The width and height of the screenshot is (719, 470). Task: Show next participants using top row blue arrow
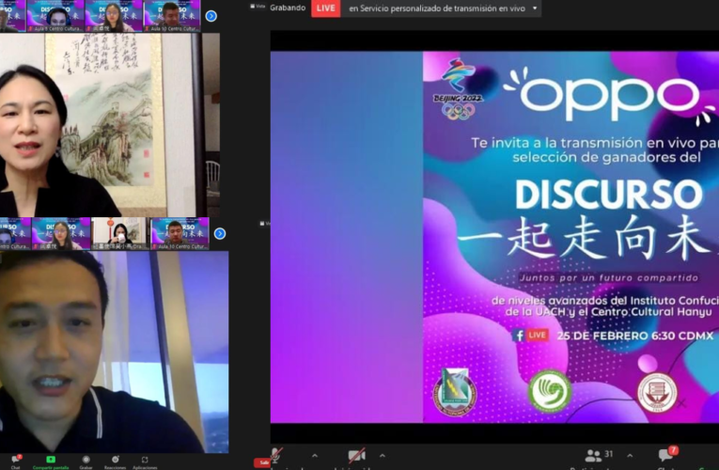211,16
